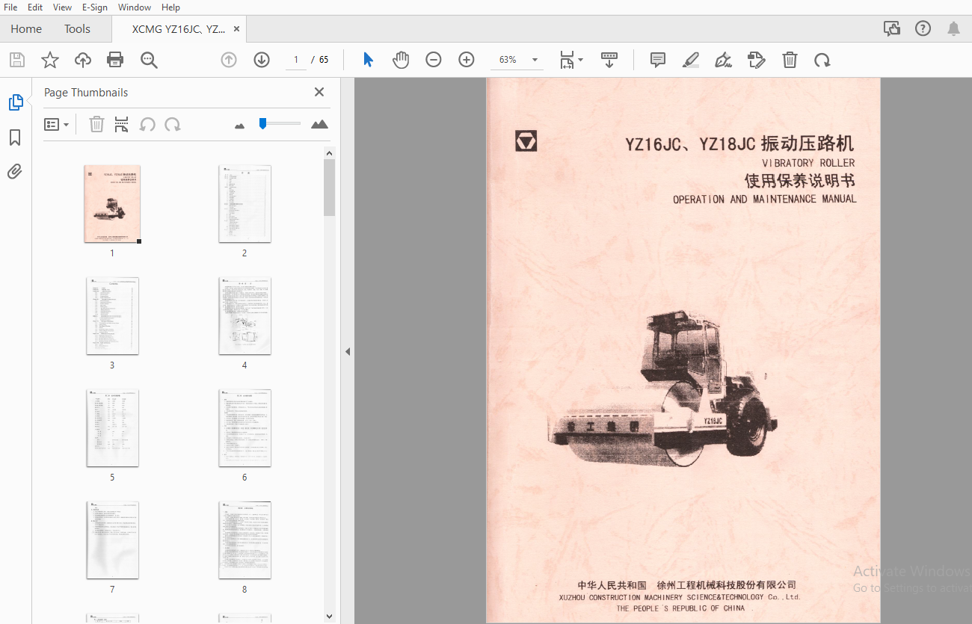Viewport: 972px width, 624px height.
Task: Close the XCMG YZ16JC document tab
Action: click(x=236, y=29)
